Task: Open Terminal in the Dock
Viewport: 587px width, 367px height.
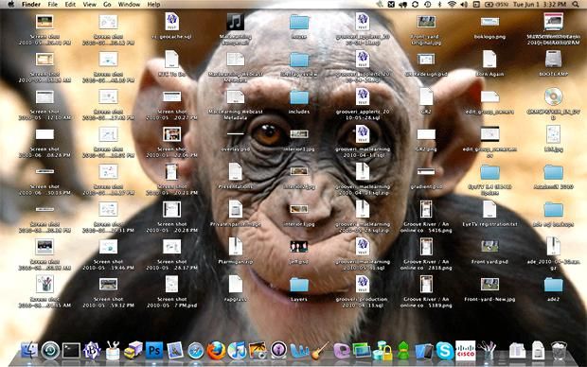Action: click(x=71, y=351)
